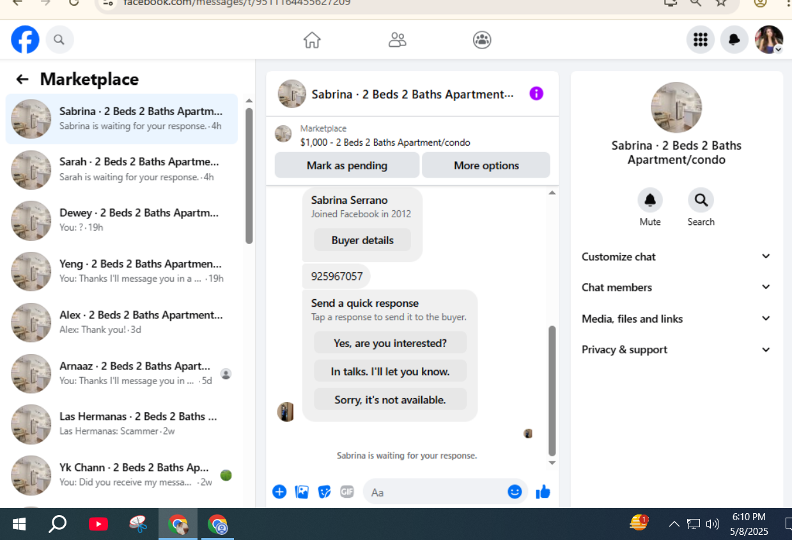Open listing thumbnail in conversation header
The image size is (792, 540).
coord(291,94)
